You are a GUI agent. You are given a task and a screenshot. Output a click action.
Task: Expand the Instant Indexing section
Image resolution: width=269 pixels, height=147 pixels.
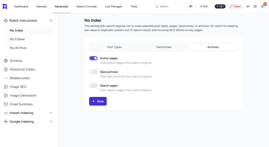click(51, 113)
